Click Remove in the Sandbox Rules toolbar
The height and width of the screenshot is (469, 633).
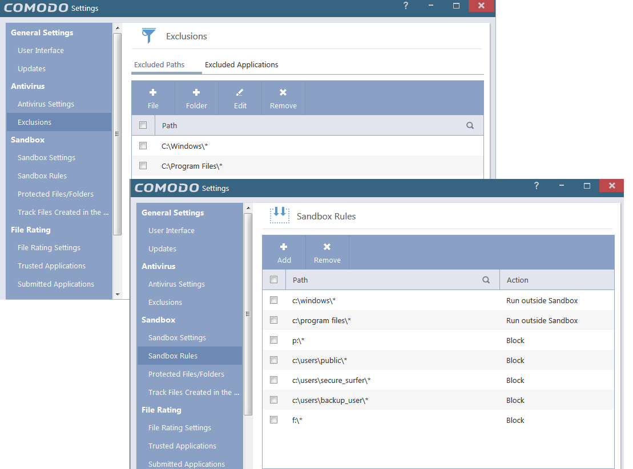pyautogui.click(x=328, y=252)
